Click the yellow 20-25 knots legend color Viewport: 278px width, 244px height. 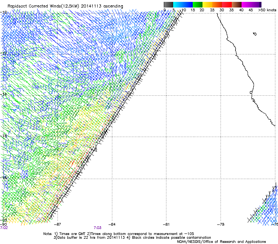point(207,5)
